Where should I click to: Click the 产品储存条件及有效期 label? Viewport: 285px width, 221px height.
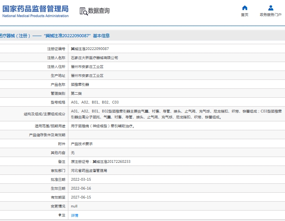tap(47, 135)
